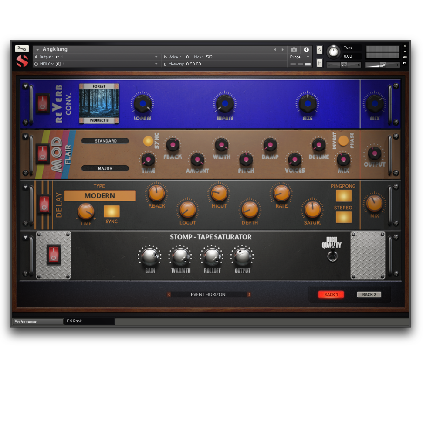423x423 pixels.
Task: Open the Delay Type Modern dropdown
Action: 100,196
